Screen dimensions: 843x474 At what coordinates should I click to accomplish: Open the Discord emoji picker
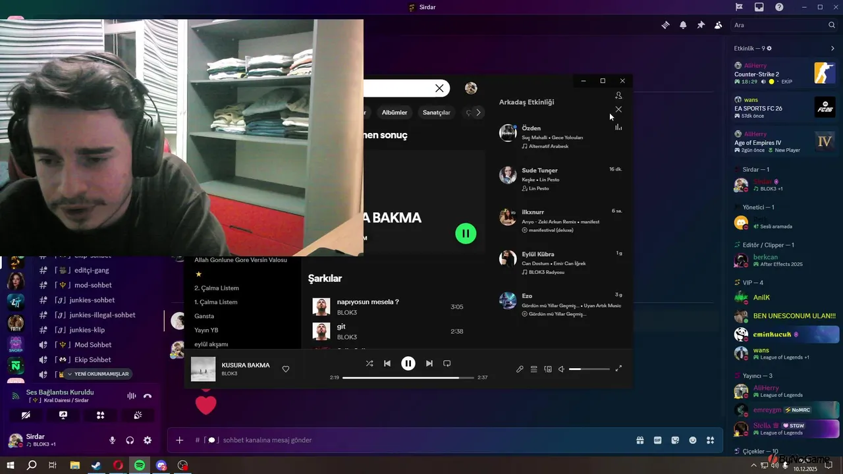point(693,440)
